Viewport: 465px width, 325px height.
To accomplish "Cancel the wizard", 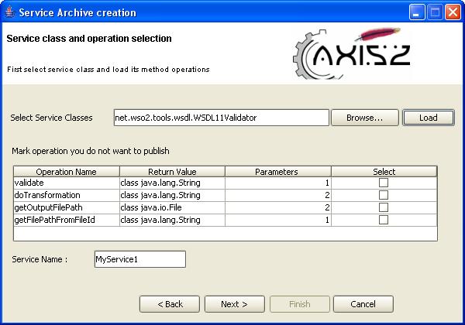I will point(363,304).
